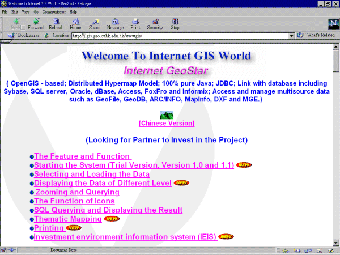Click Looking for Partner to Invest text
340x255 pixels.
167,140
